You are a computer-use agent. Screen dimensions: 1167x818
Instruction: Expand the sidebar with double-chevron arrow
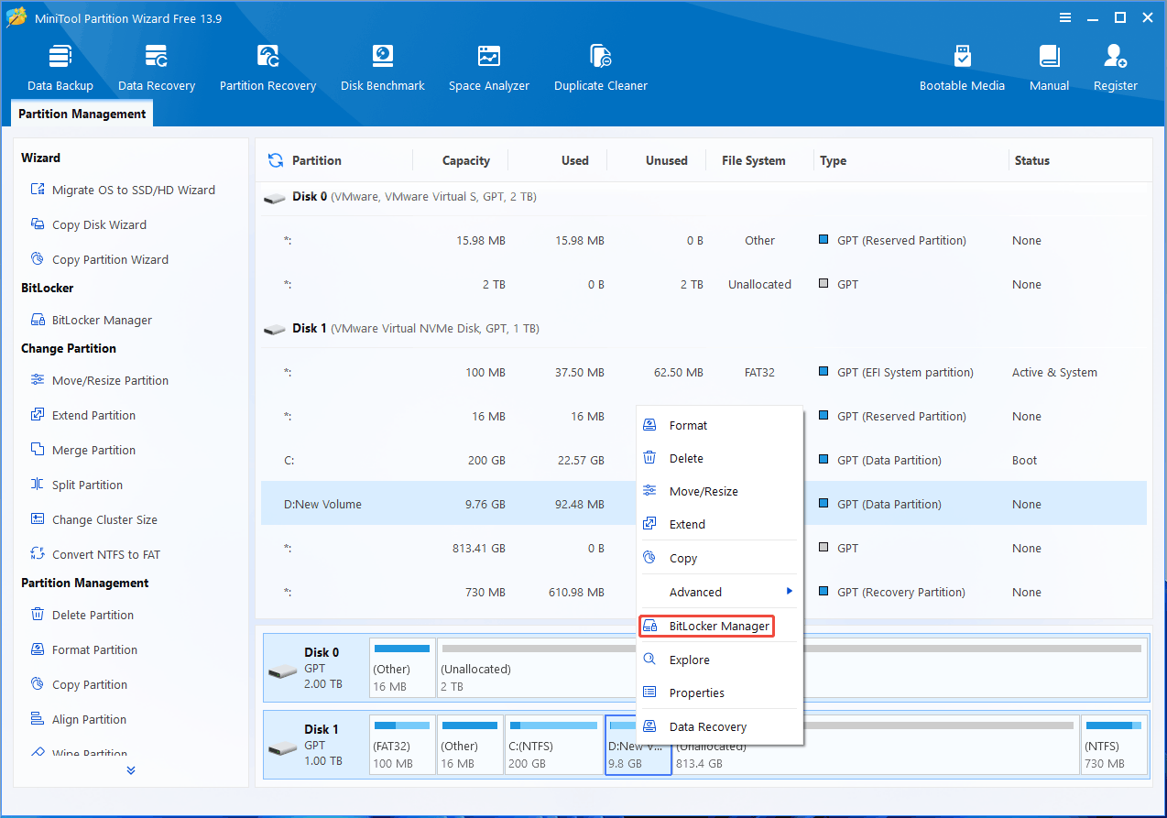(131, 770)
